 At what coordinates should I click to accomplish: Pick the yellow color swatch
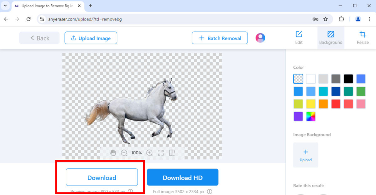[x=311, y=104]
